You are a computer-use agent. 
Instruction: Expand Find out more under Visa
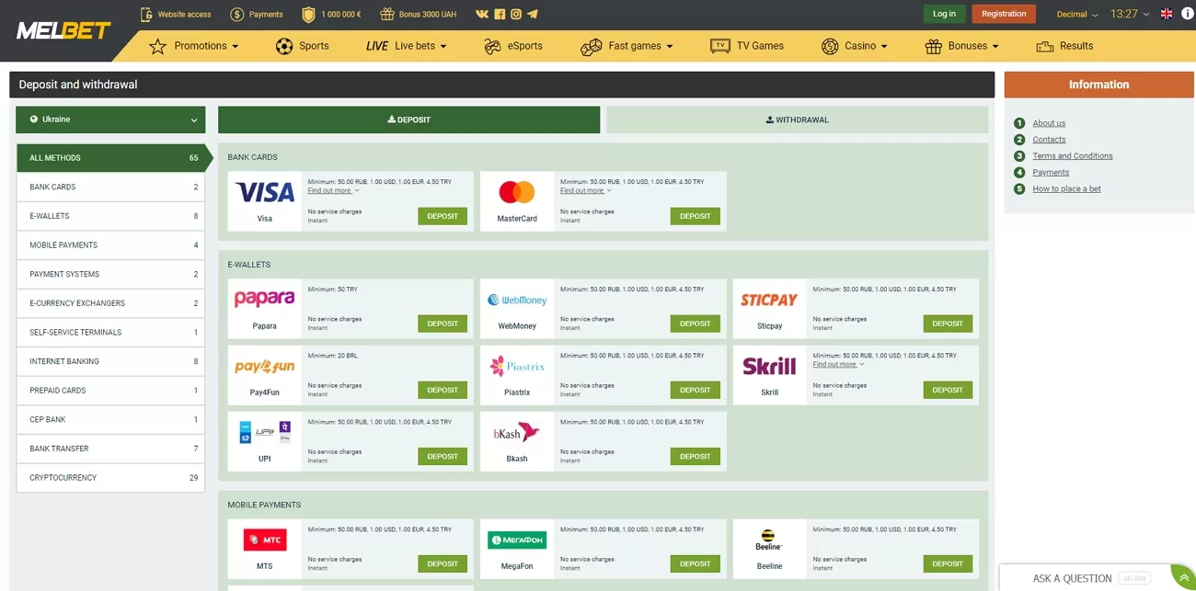[333, 190]
